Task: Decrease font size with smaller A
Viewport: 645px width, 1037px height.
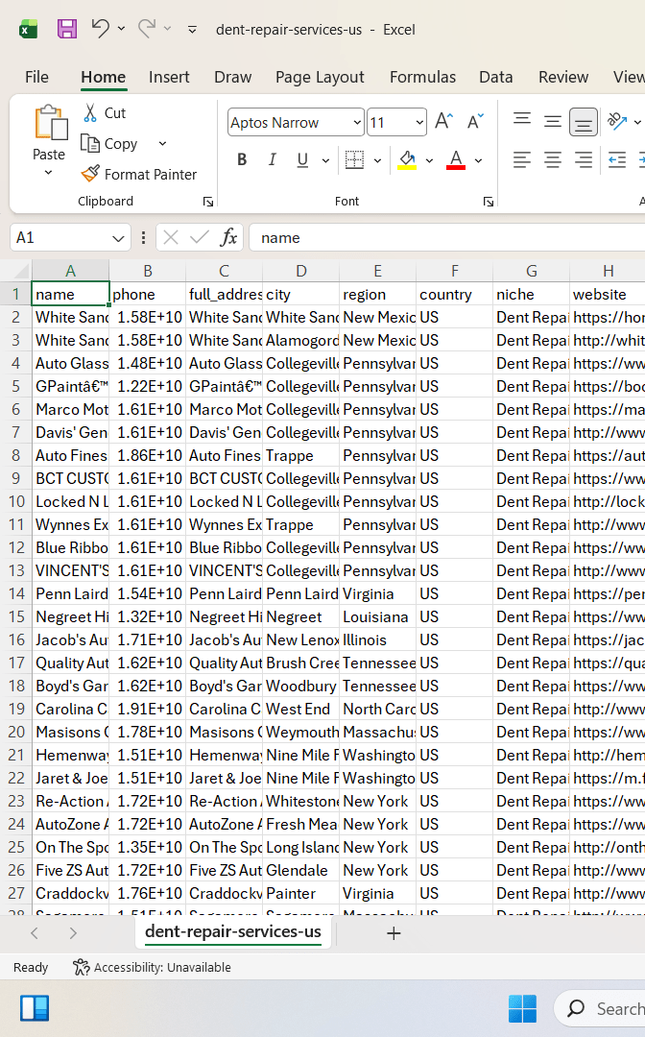Action: click(x=475, y=122)
